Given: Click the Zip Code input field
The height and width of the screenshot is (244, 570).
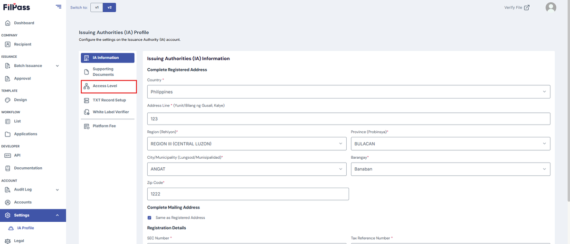Looking at the screenshot, I should coord(248,194).
